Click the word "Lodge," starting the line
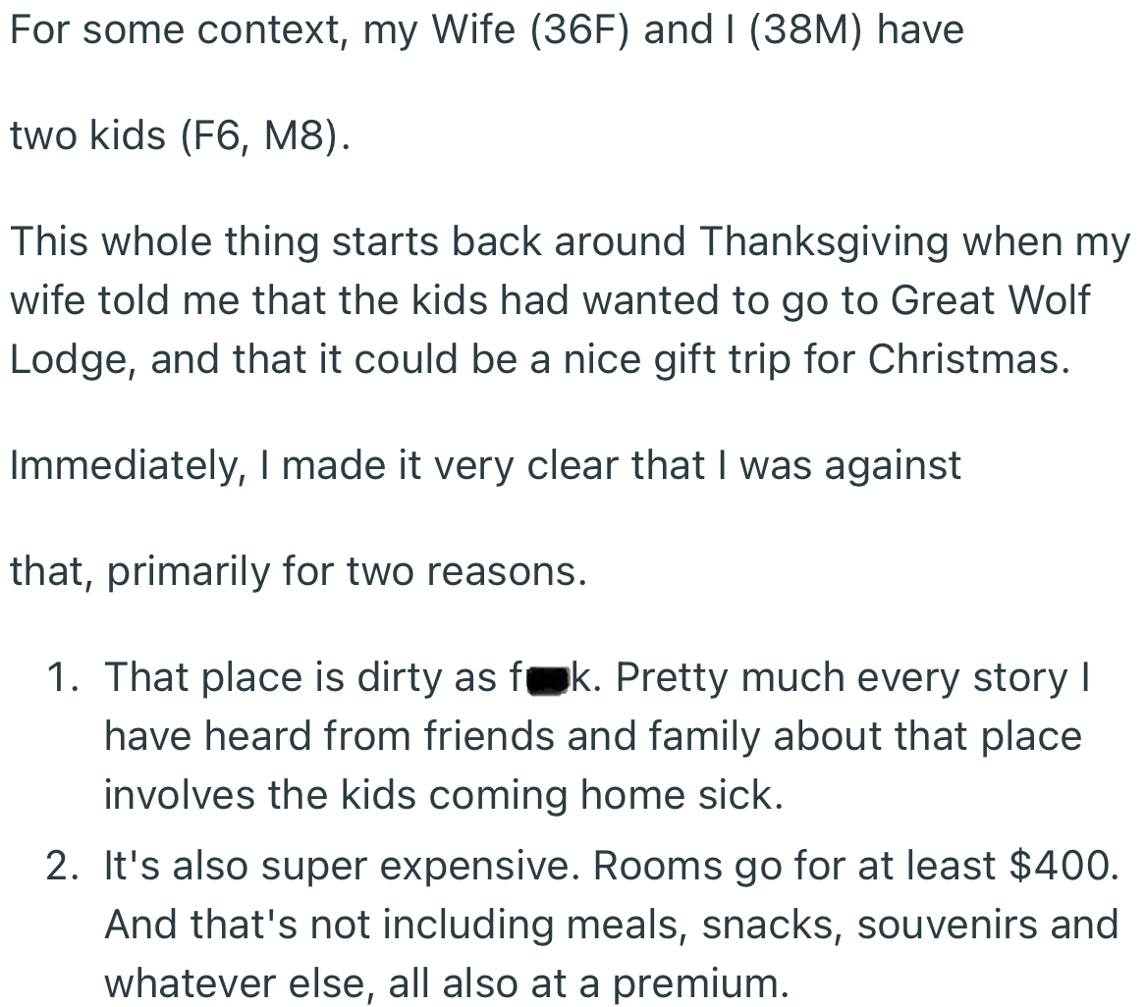1146x1007 pixels. click(73, 360)
